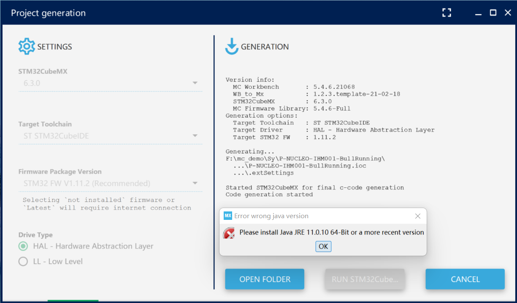Click the fullscreen expand icon in title bar
This screenshot has width=517, height=303.
point(447,13)
